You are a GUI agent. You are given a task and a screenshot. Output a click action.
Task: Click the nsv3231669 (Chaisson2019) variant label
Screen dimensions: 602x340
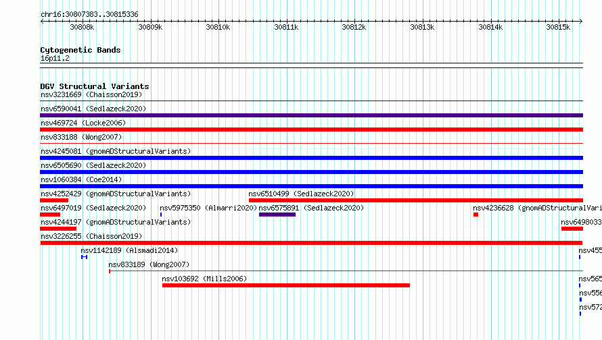[91, 94]
